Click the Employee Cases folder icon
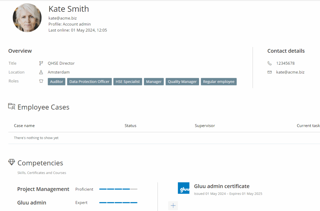This screenshot has width=320, height=211. pos(12,106)
